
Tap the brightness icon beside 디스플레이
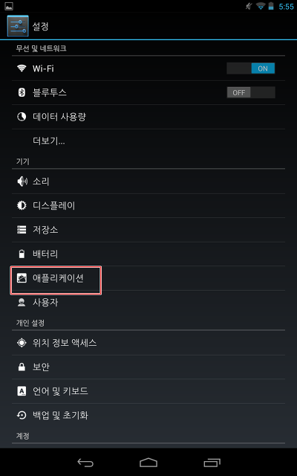point(22,206)
